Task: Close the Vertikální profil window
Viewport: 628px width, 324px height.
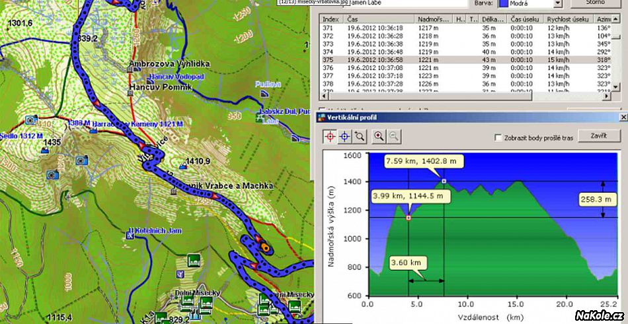Action: click(x=623, y=117)
